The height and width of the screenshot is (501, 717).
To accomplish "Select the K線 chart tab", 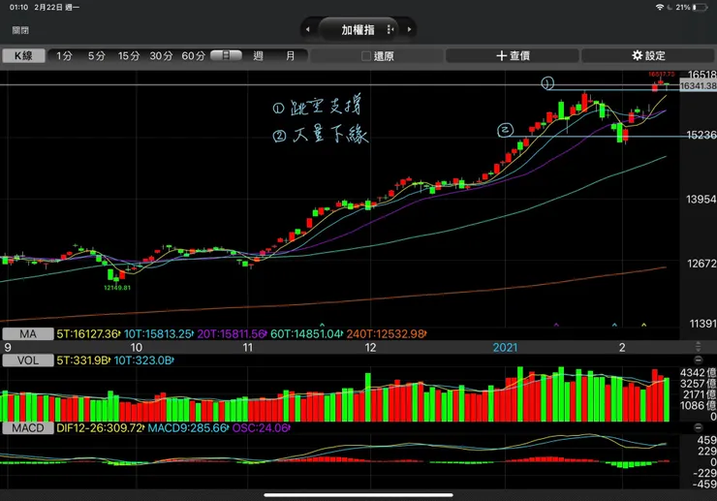I will pos(24,56).
